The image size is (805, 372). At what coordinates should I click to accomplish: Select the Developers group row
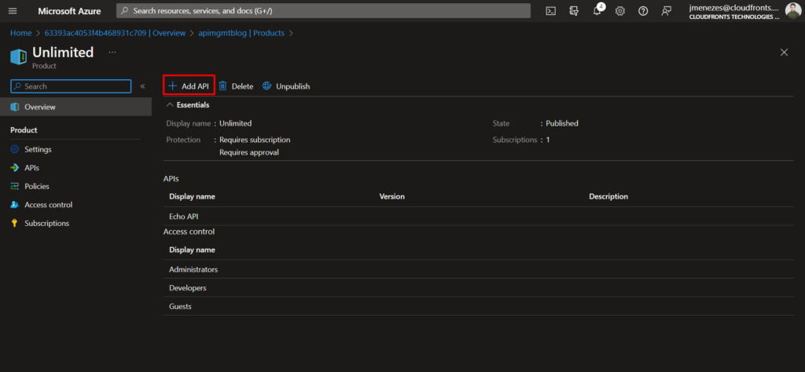(x=479, y=288)
